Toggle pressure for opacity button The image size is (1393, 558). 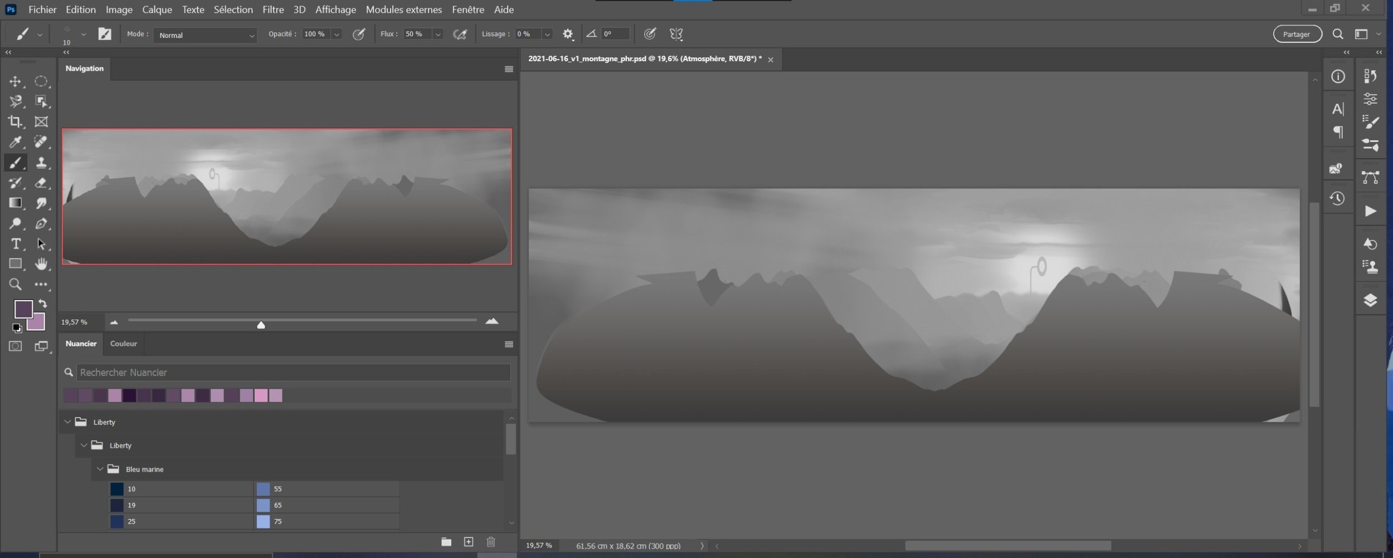tap(359, 35)
